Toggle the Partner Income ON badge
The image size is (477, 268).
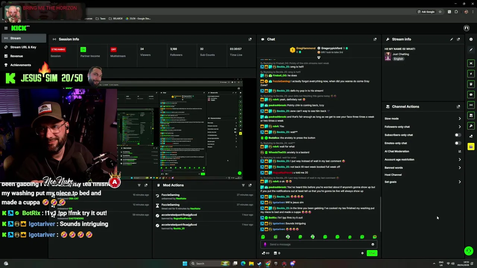(83, 49)
